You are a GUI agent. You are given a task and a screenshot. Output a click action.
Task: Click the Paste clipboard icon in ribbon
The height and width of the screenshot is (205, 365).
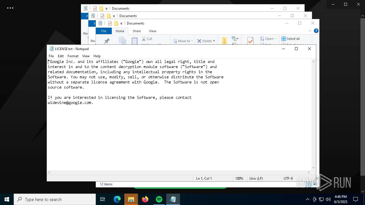tap(135, 41)
